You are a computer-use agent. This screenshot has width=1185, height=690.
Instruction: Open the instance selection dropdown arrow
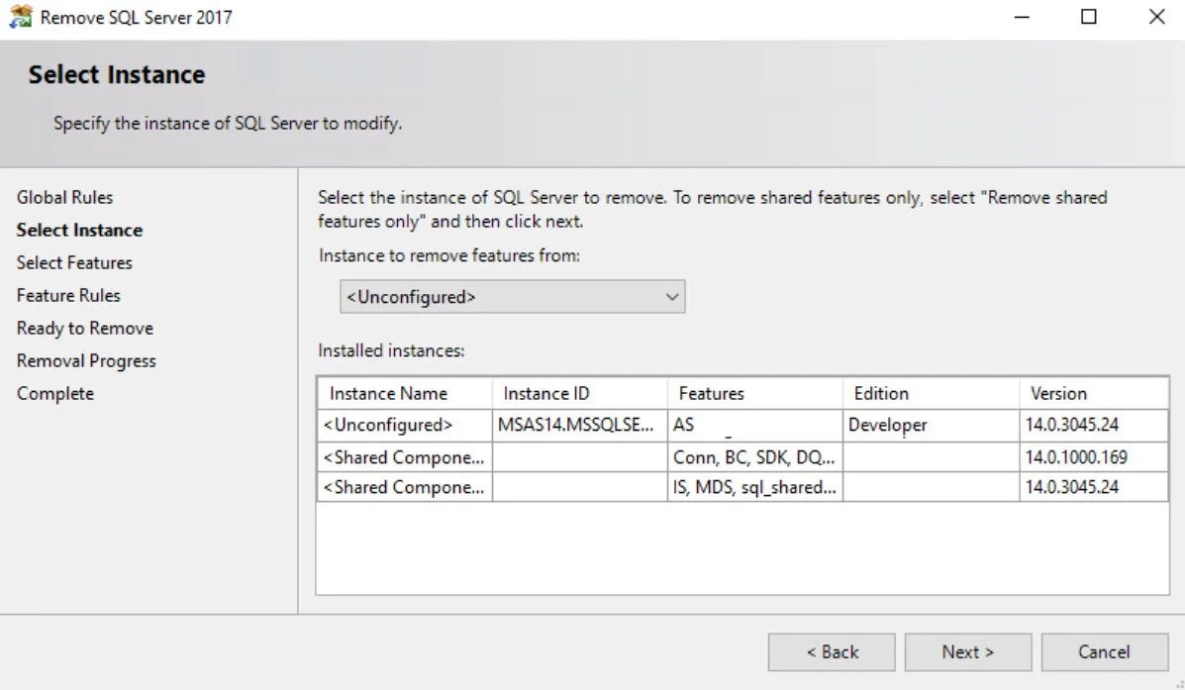(672, 297)
